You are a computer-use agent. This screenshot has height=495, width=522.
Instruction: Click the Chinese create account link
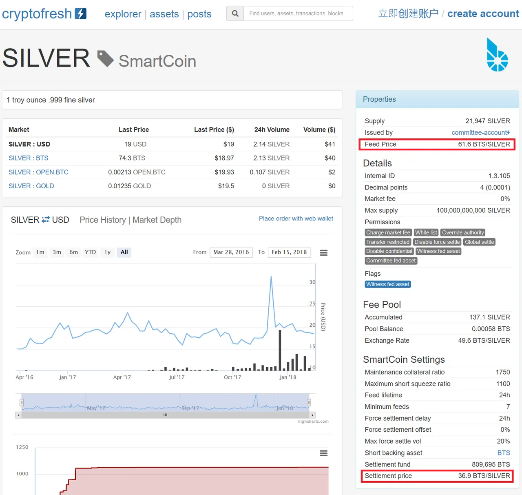408,13
